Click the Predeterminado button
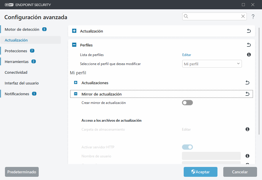The width and height of the screenshot is (262, 180). point(22,172)
